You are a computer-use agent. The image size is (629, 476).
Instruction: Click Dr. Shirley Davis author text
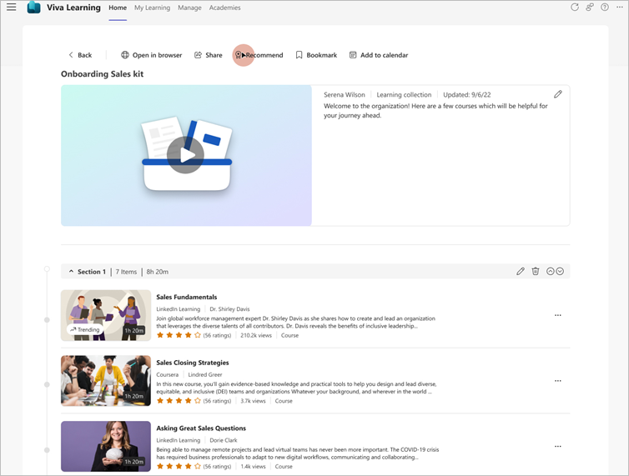229,308
